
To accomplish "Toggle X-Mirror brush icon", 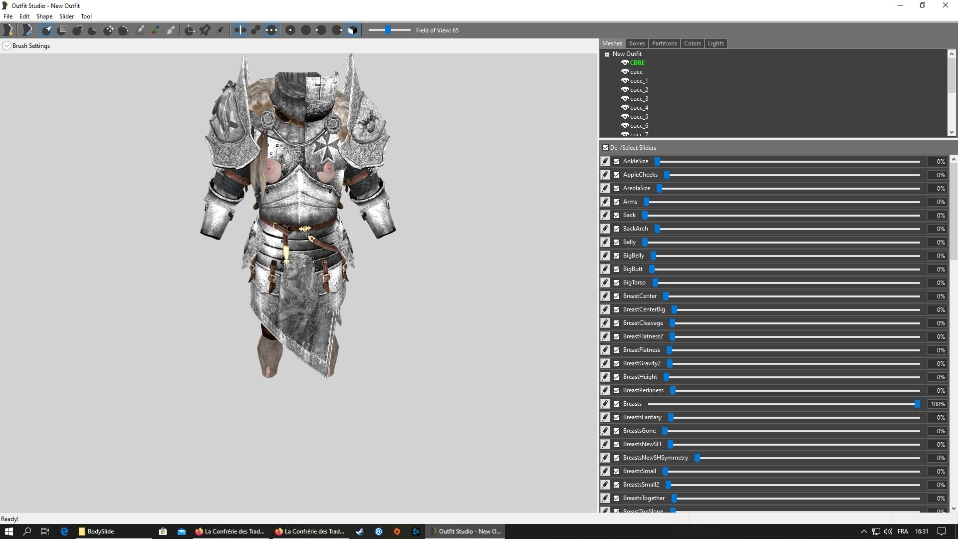I will coord(240,30).
